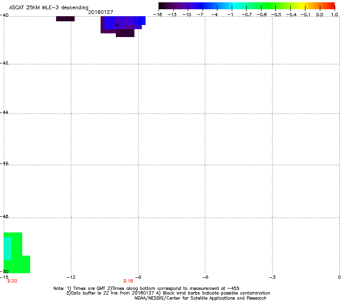Image resolution: width=343 pixels, height=301 pixels.
Task: Click the red time label '9:18'
Action: coord(128,281)
